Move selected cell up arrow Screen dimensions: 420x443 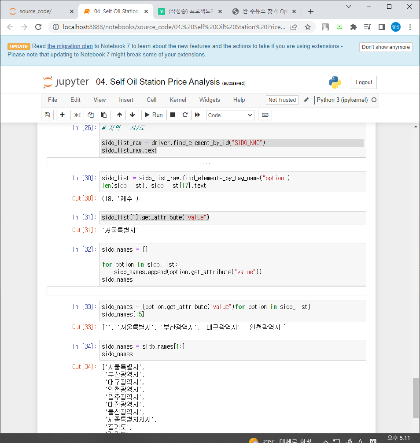tap(119, 115)
